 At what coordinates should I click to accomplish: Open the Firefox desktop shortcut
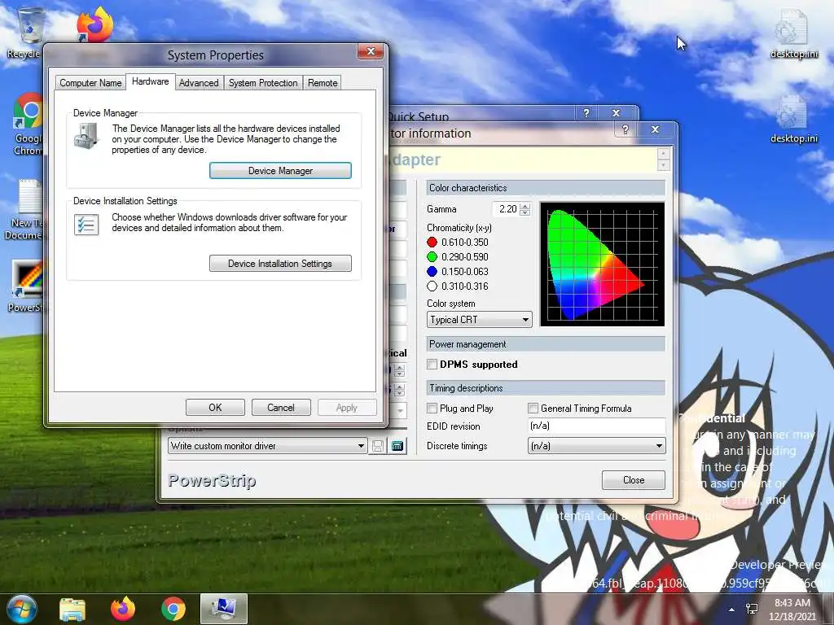tap(94, 24)
